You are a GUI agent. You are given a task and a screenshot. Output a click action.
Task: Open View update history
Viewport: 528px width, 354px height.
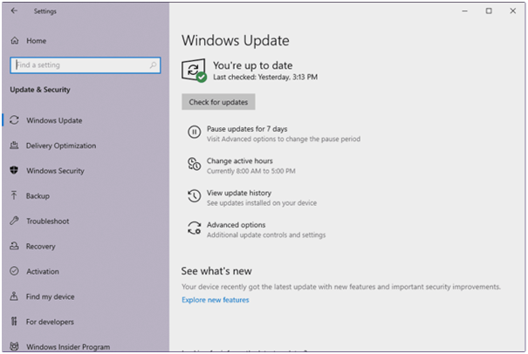coord(239,193)
